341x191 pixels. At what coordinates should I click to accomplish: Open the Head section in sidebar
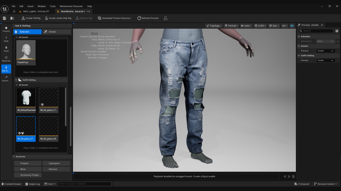[x=6, y=49]
